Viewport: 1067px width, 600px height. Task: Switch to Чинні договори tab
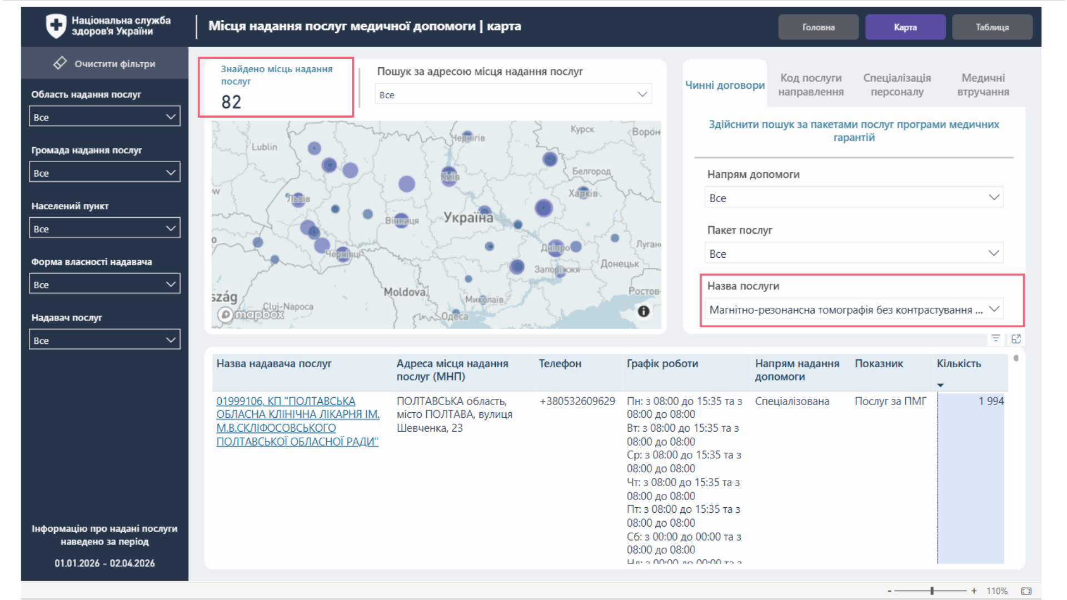coord(725,85)
